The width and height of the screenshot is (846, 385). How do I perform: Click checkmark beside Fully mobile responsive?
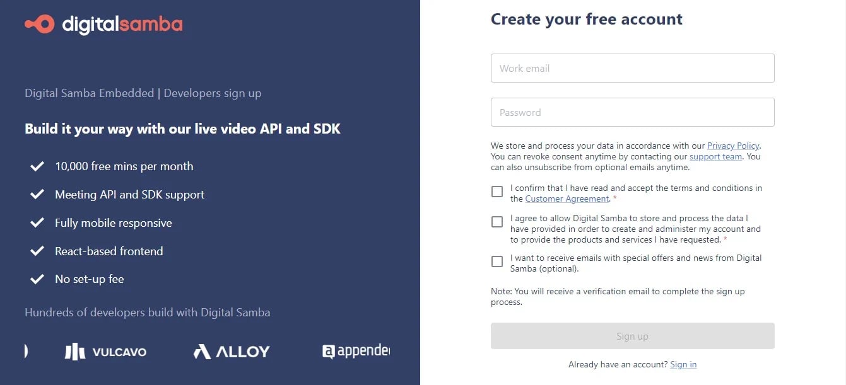[37, 223]
